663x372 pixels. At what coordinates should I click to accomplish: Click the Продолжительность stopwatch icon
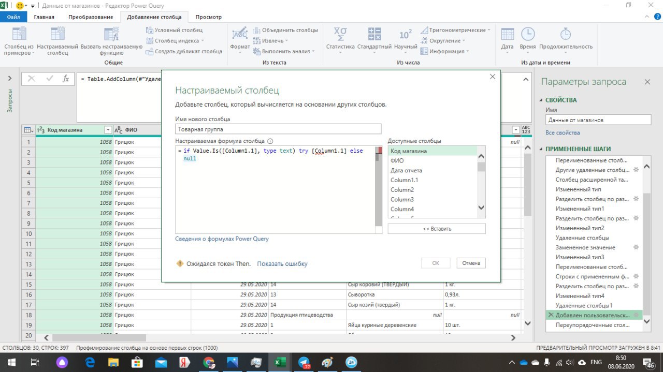pyautogui.click(x=566, y=34)
